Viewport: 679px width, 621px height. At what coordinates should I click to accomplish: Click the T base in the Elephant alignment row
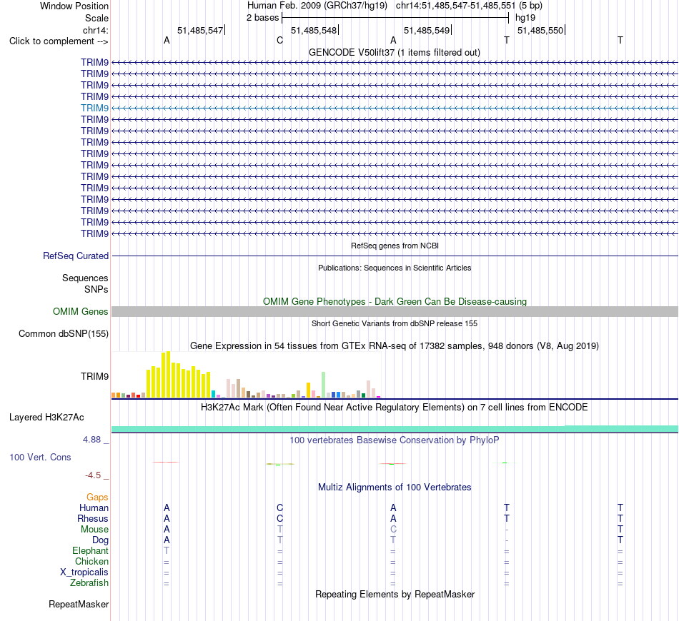(x=167, y=550)
